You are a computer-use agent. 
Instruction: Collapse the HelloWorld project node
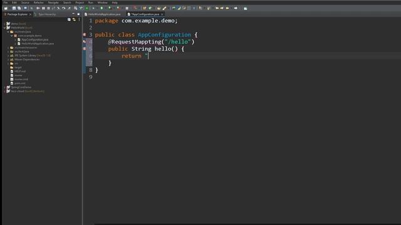pyautogui.click(x=4, y=27)
